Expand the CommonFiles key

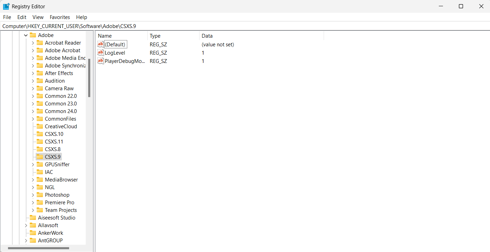click(33, 119)
